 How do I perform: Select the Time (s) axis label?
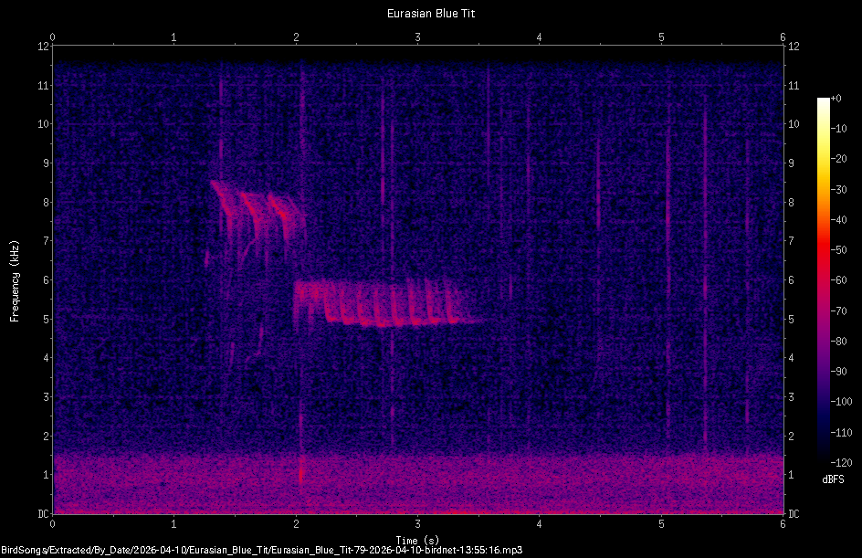coord(418,539)
